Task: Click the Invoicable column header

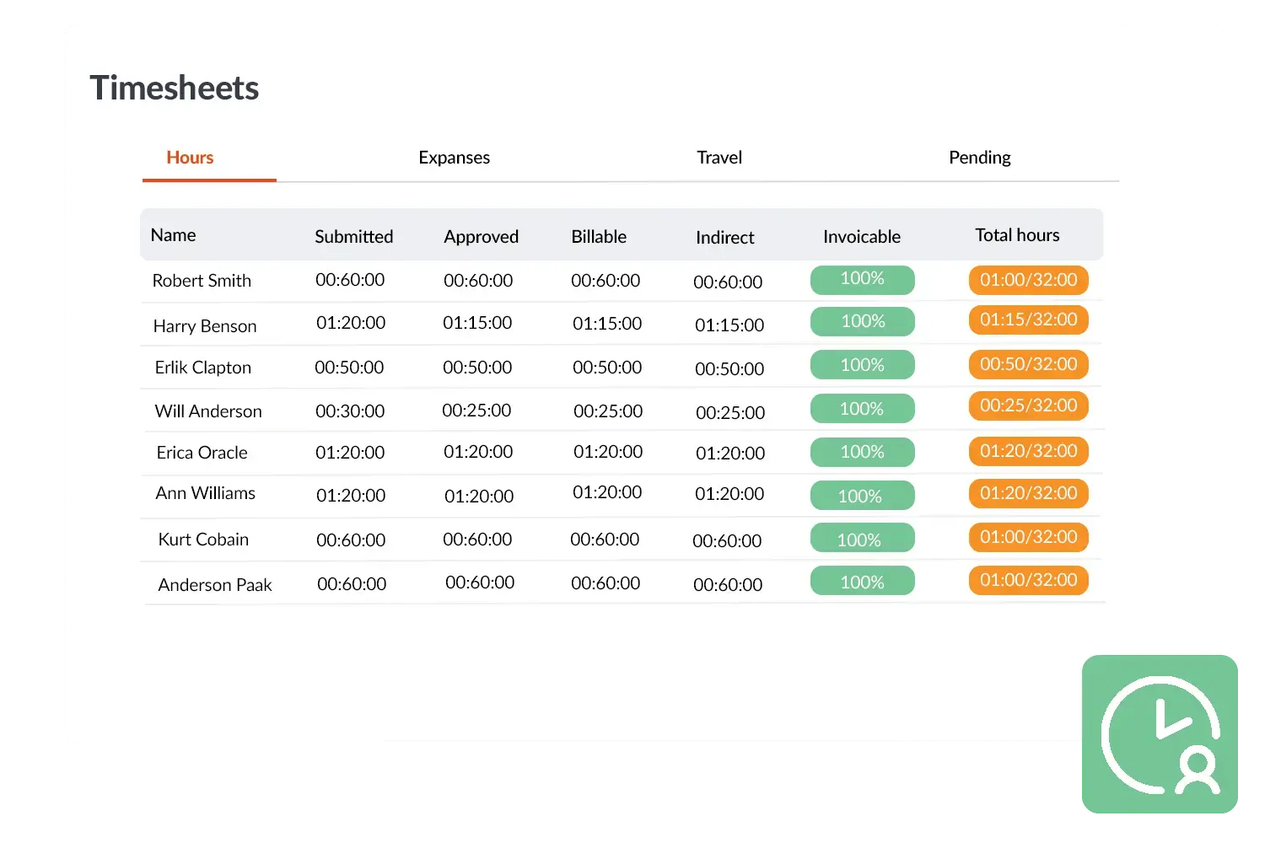Action: pyautogui.click(x=861, y=237)
